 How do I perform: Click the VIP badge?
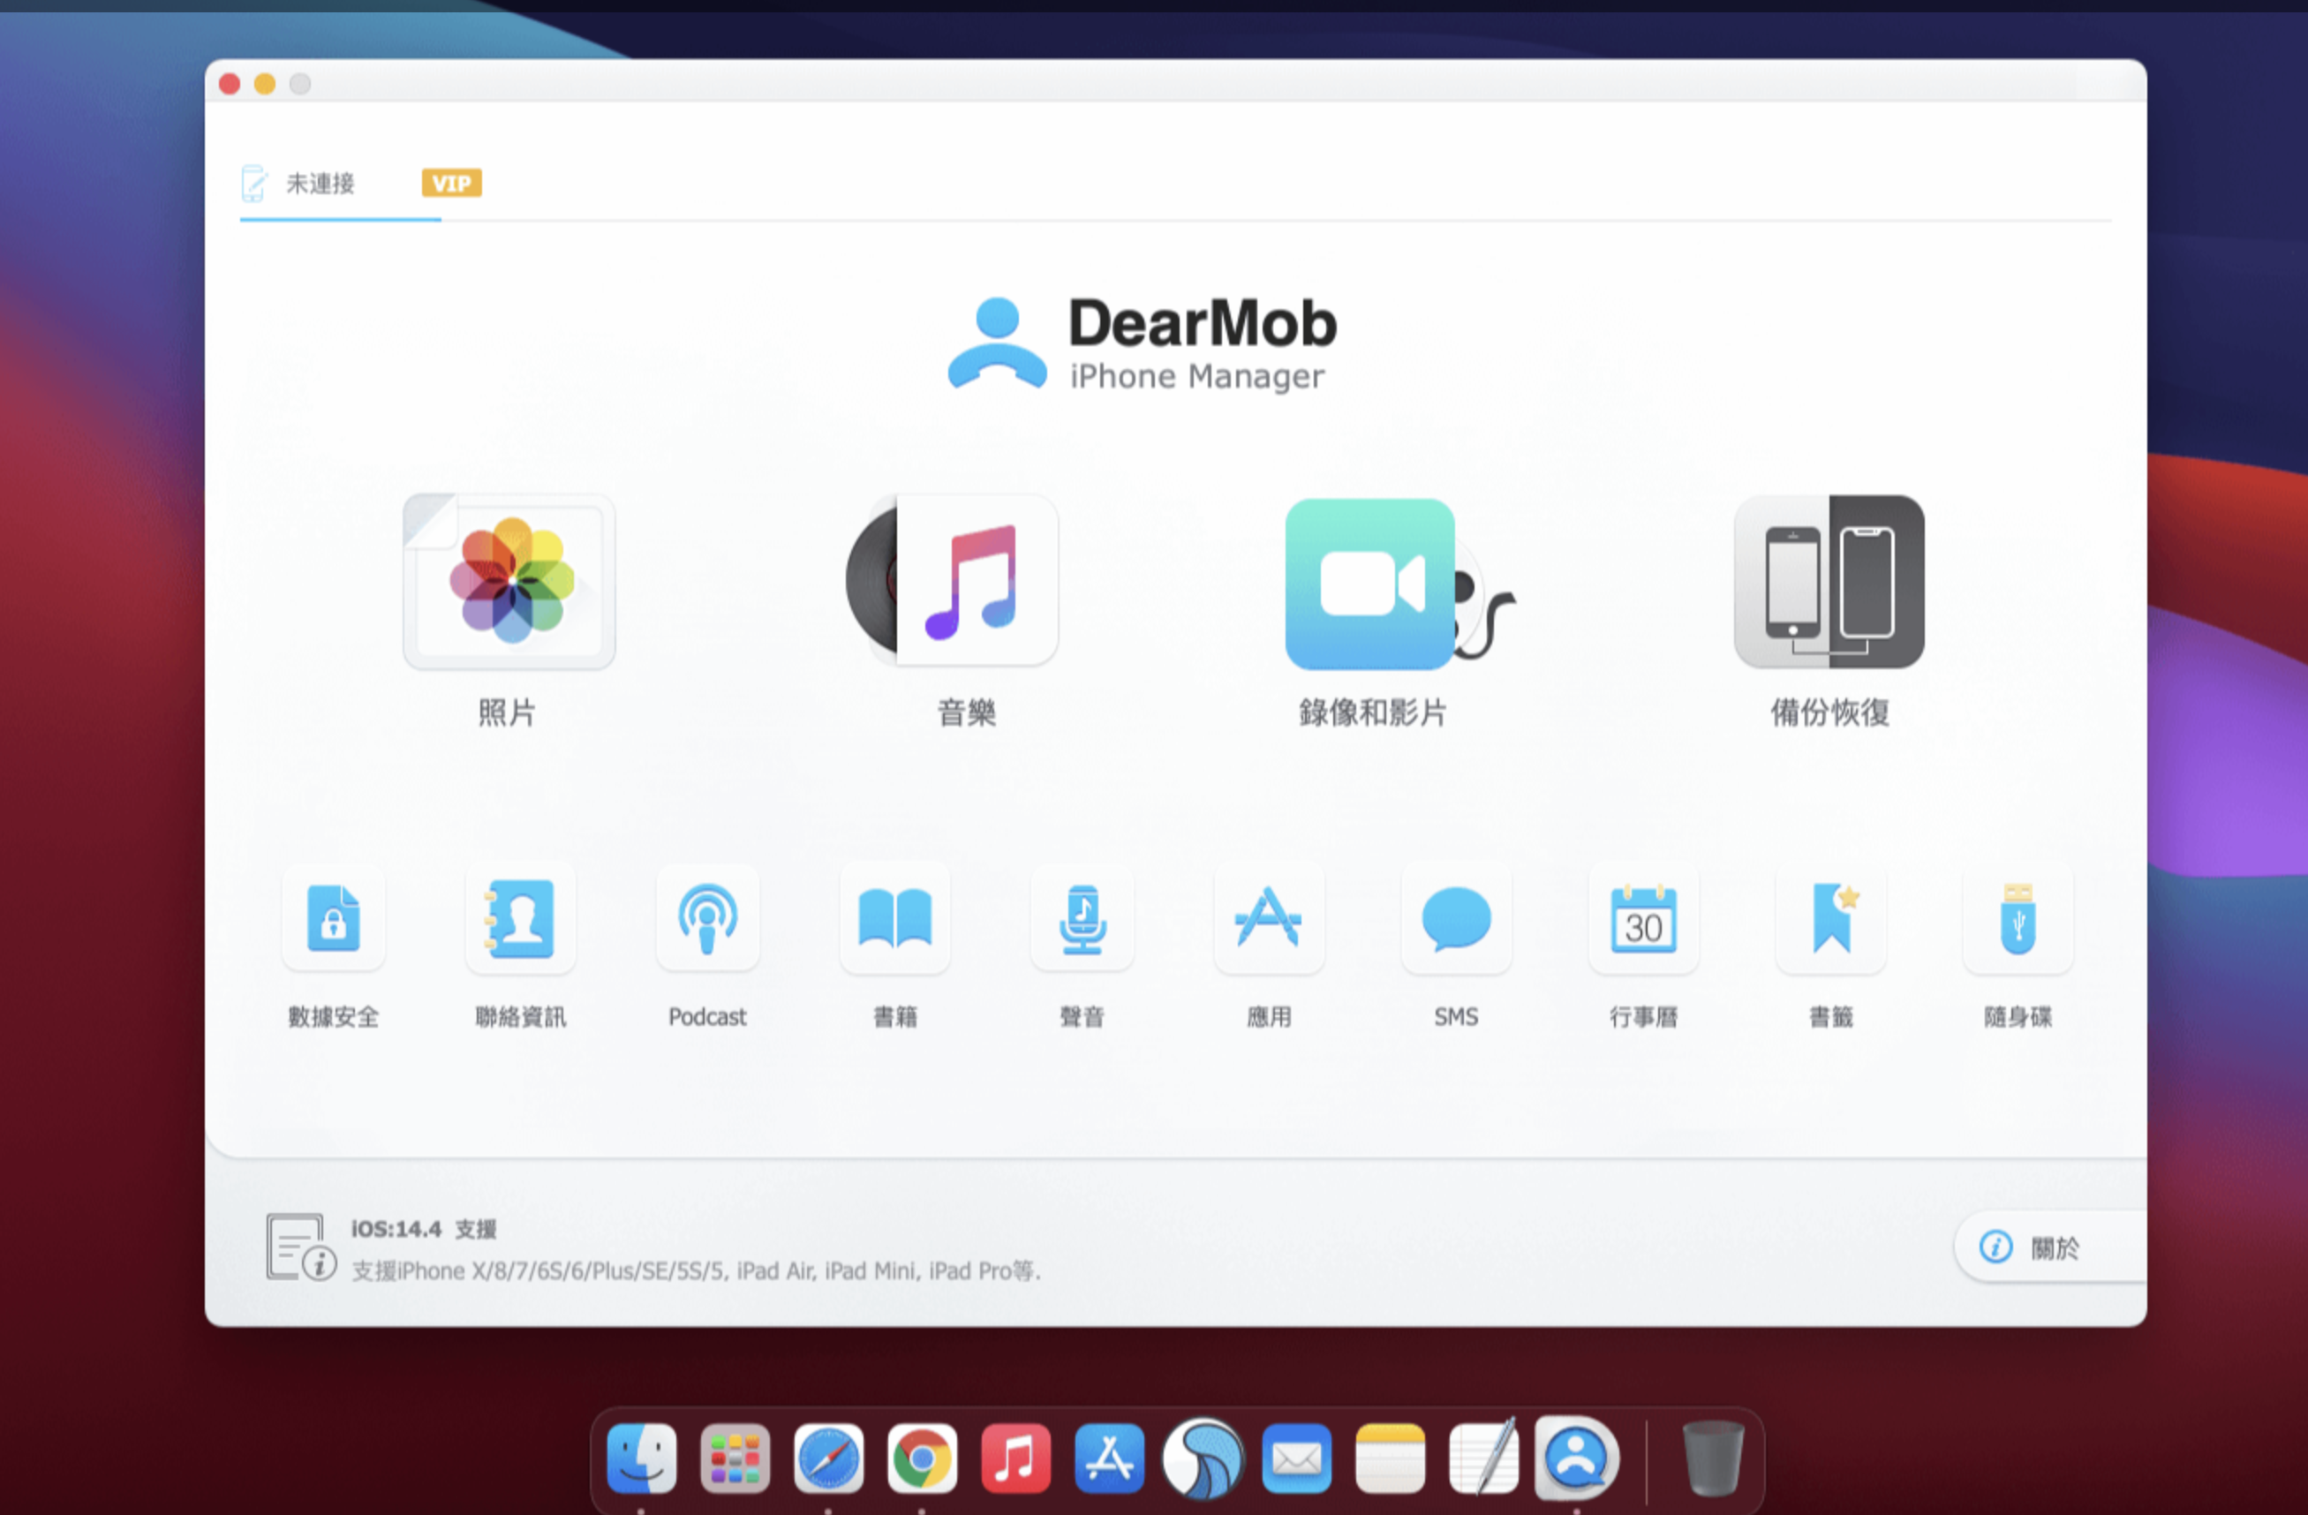452,184
